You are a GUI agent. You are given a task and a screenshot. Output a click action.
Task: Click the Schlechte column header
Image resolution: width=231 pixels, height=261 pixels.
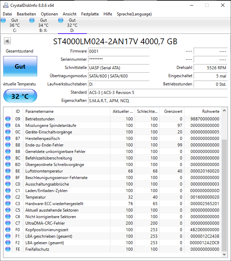click(147, 111)
